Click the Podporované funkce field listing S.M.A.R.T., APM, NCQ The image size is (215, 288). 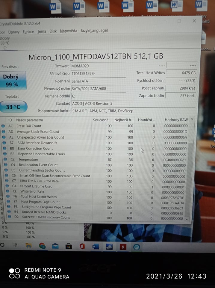tap(134, 111)
